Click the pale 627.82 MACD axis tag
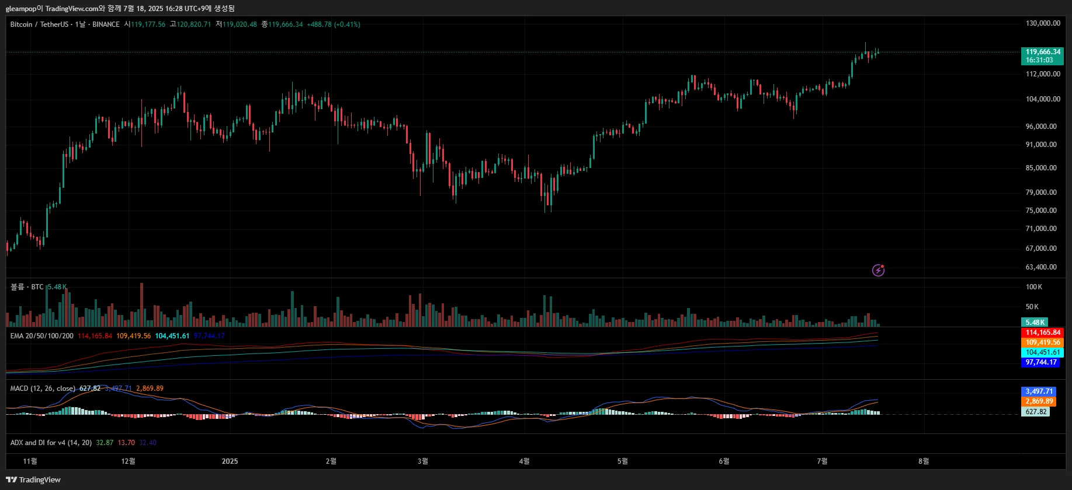This screenshot has width=1072, height=490. tap(1035, 411)
